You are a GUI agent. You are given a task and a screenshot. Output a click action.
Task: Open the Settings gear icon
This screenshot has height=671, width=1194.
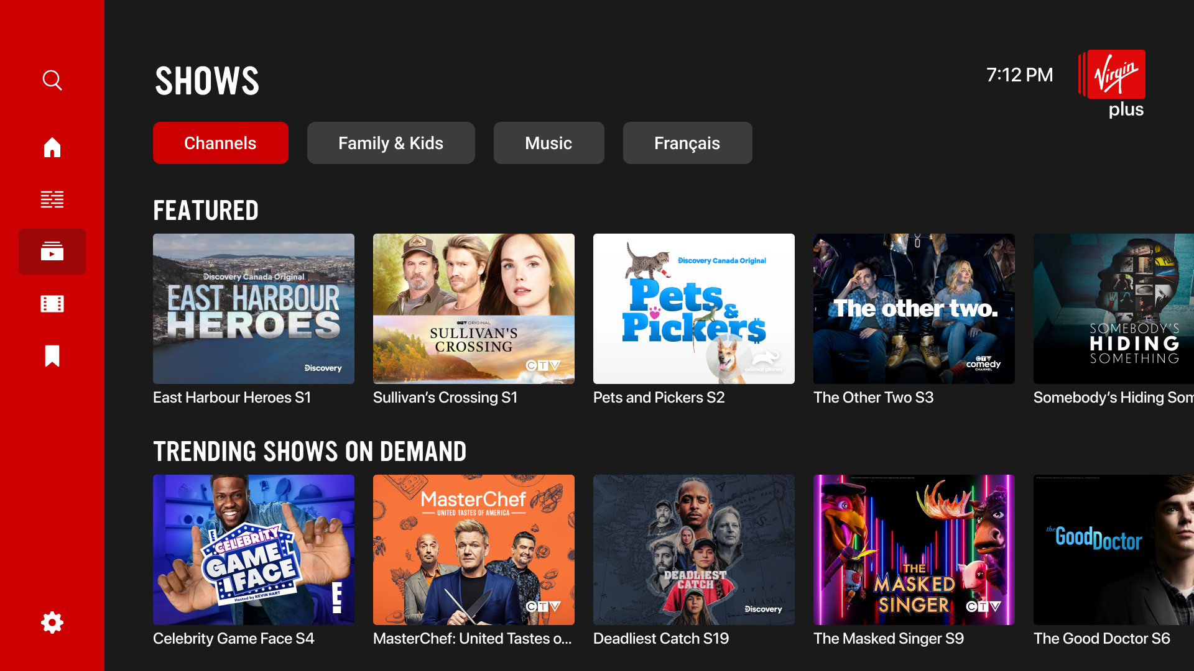(52, 623)
